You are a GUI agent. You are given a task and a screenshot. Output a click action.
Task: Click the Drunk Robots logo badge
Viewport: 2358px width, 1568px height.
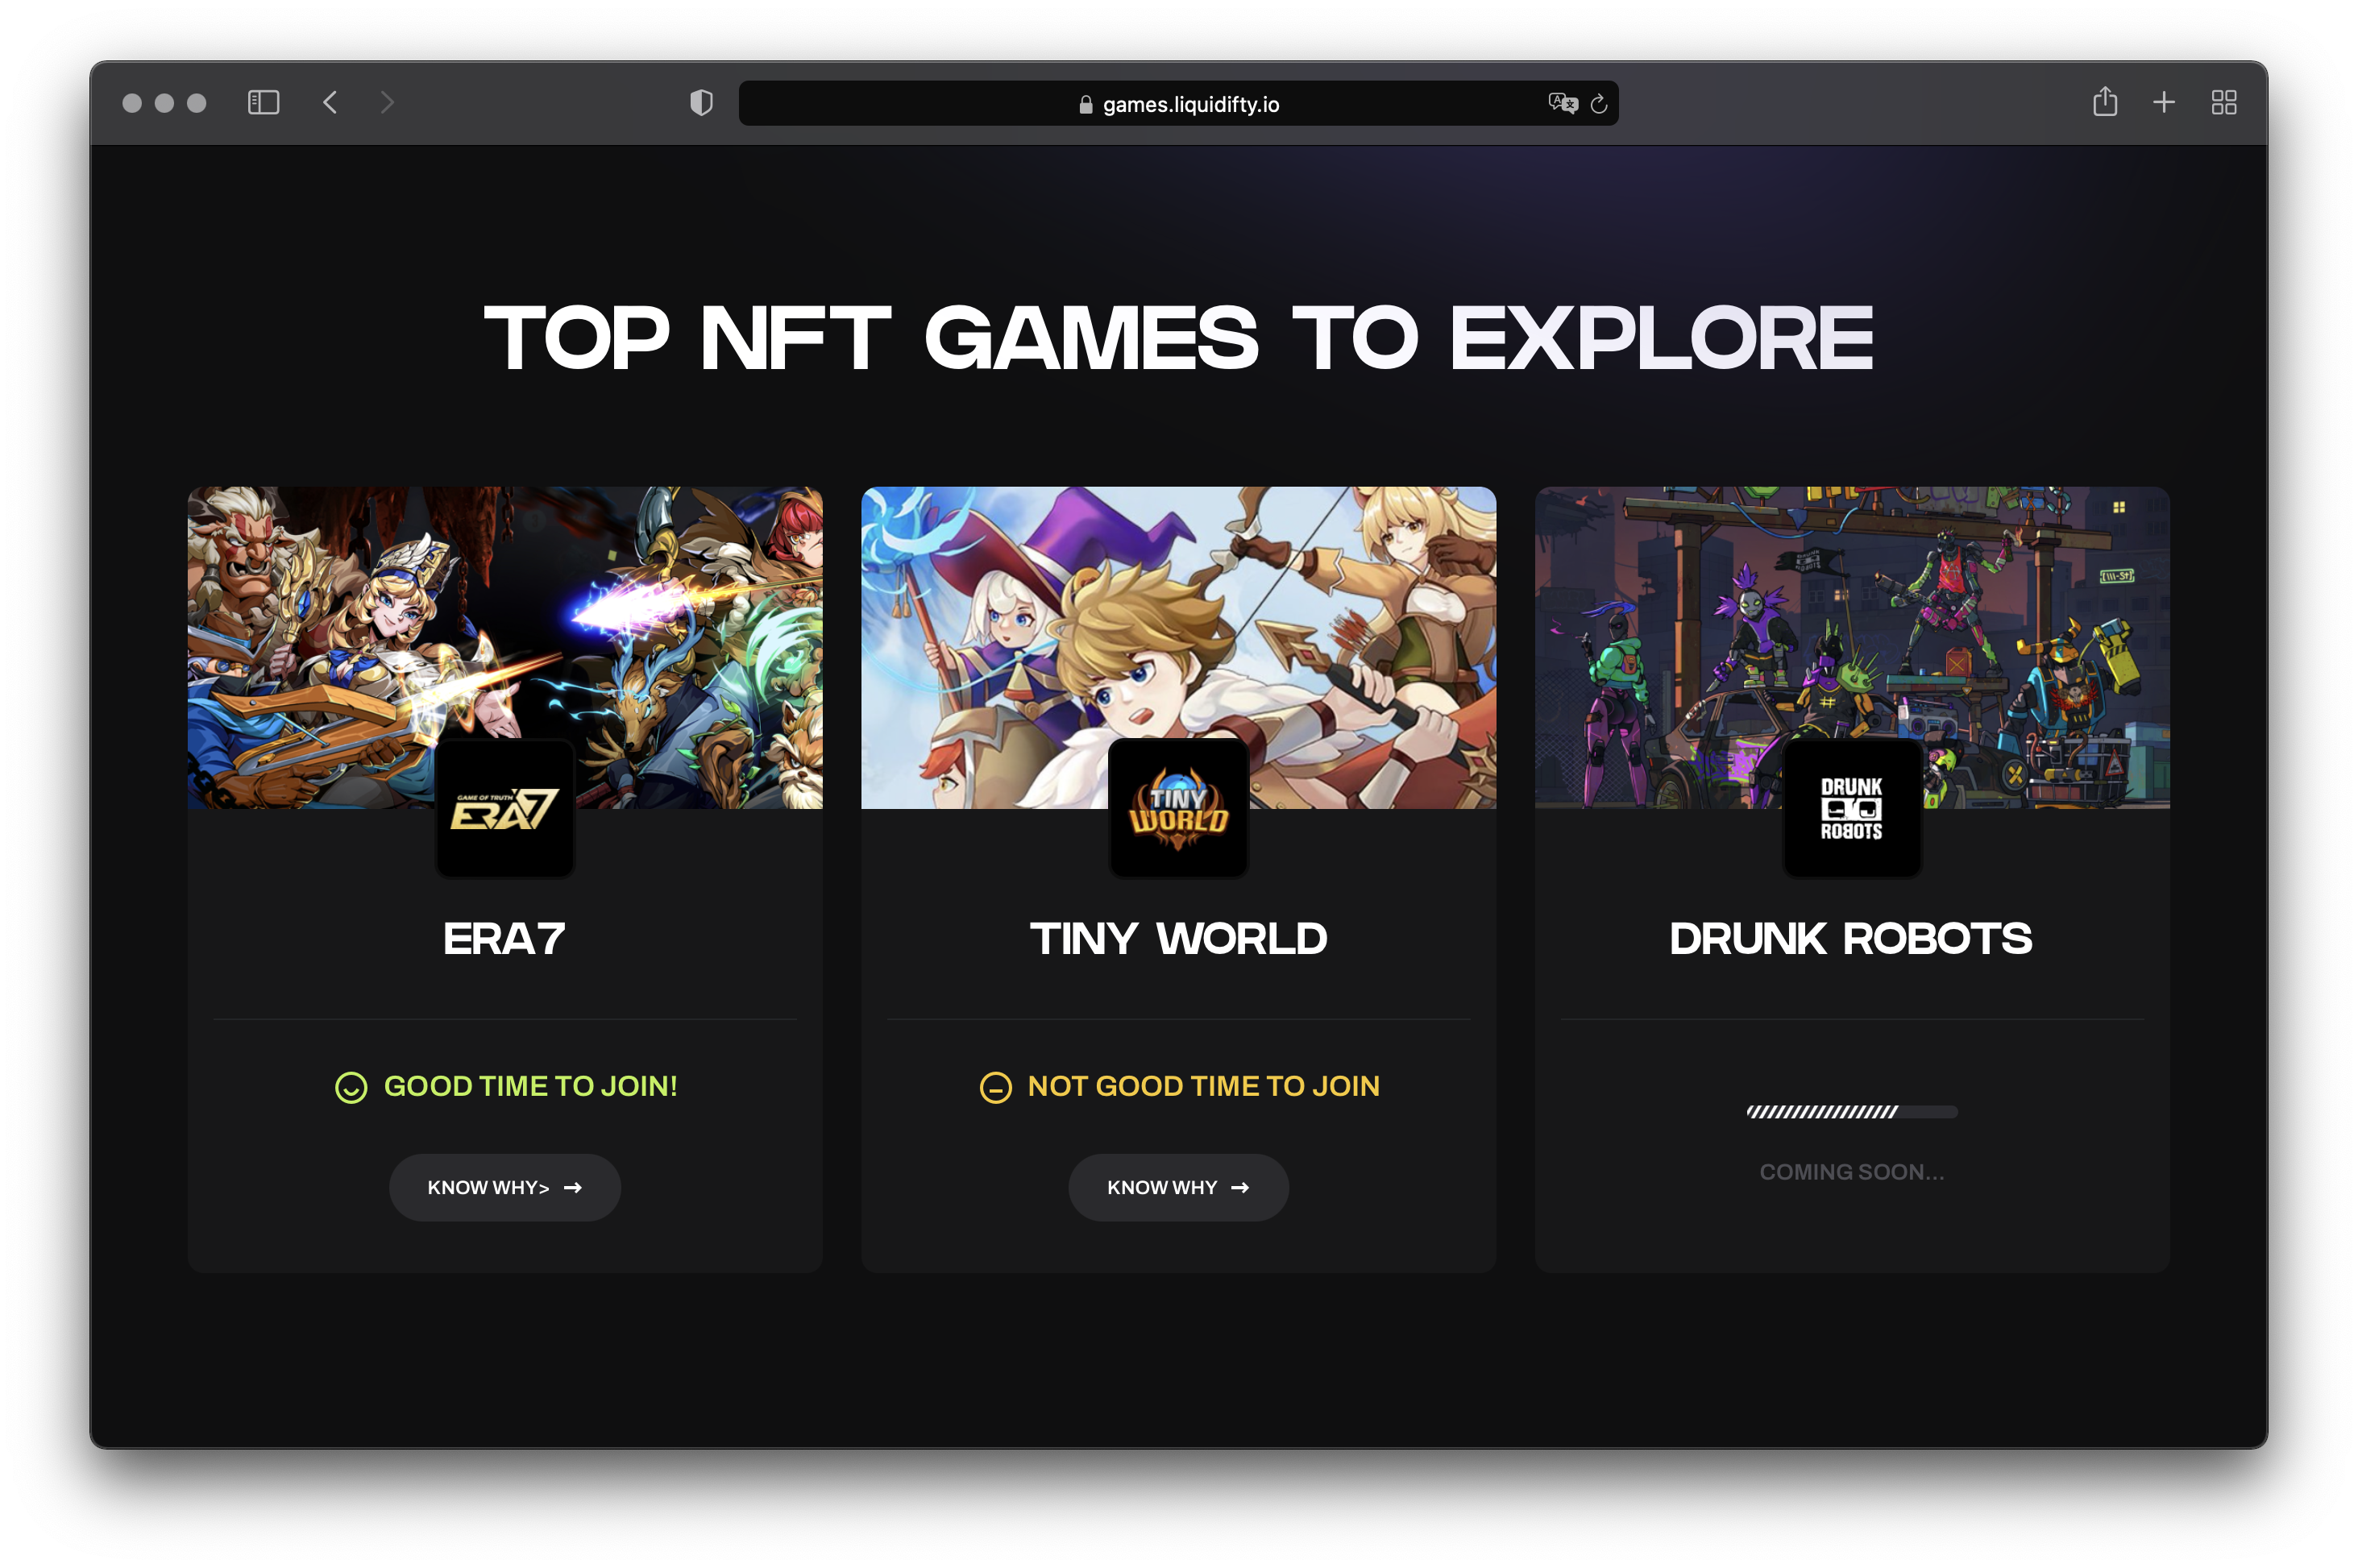point(1851,808)
